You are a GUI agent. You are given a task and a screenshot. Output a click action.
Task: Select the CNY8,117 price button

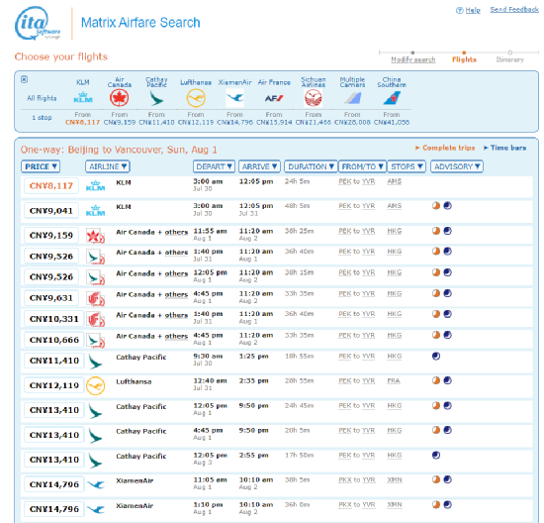(x=51, y=186)
